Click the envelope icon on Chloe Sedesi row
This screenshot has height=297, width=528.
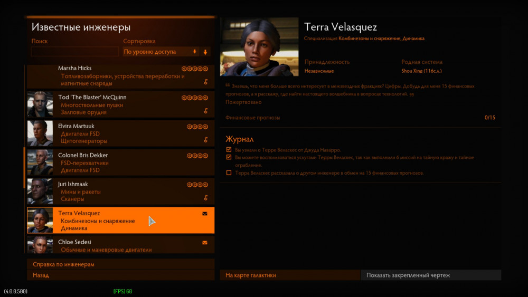coord(205,243)
